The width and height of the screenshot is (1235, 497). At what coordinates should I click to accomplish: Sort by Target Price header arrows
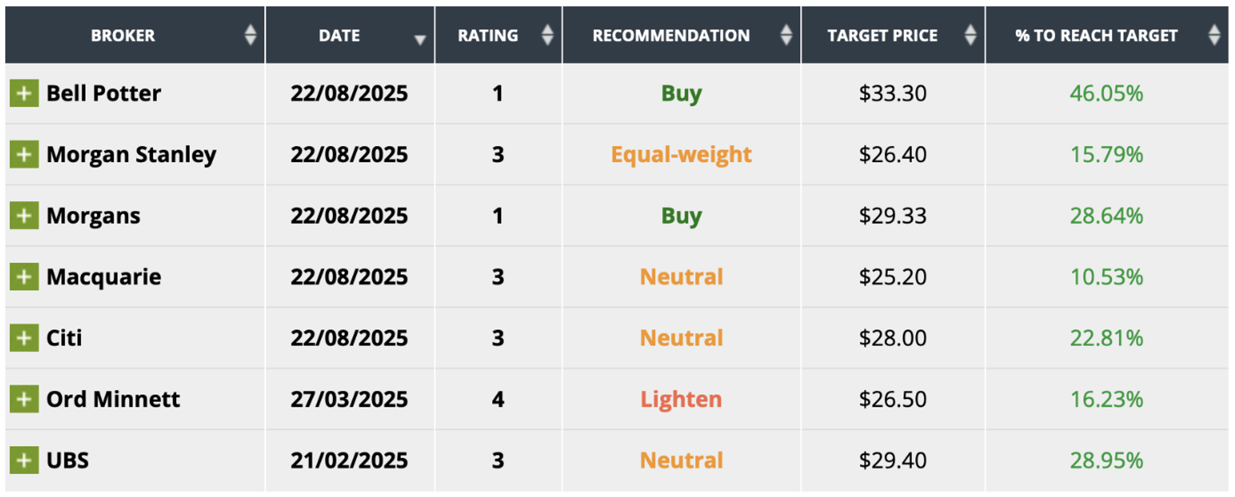click(970, 35)
